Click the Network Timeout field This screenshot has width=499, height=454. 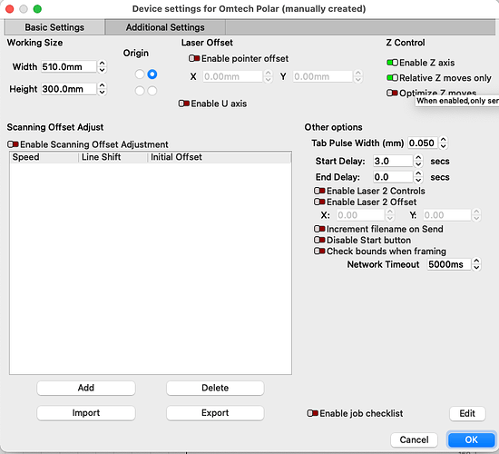point(449,264)
